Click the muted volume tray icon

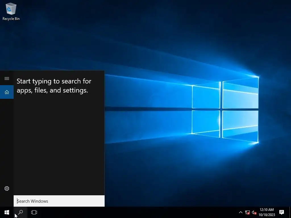[254, 212]
